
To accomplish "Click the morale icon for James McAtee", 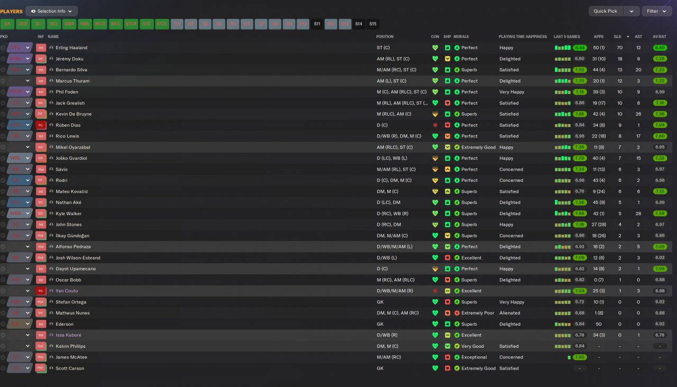I will (x=457, y=357).
